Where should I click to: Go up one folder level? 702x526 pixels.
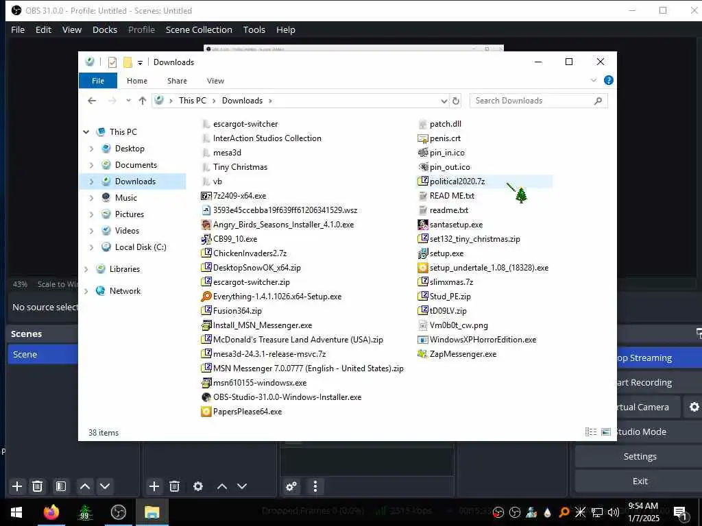coord(143,101)
